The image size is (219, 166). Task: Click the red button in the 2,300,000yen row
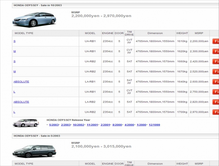point(216,51)
